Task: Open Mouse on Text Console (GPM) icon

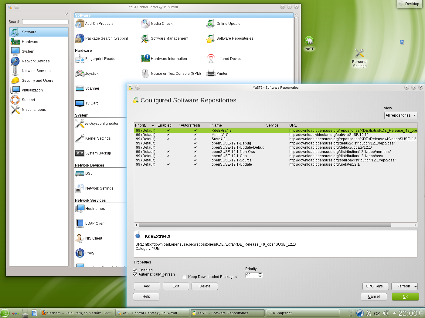Action: (x=145, y=74)
